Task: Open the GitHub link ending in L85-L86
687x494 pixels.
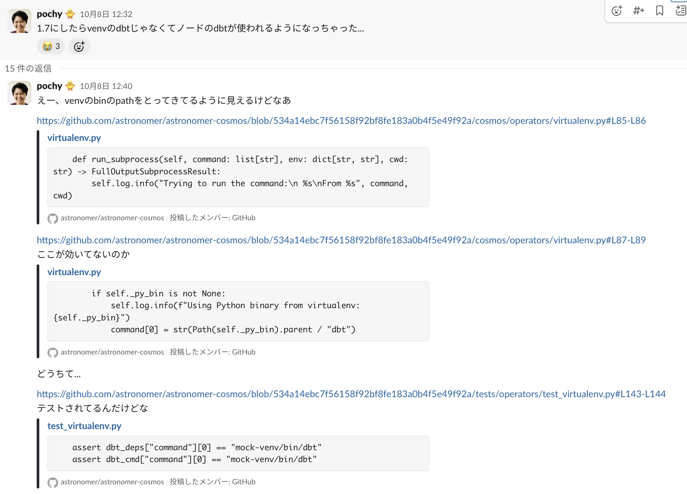Action: (341, 121)
